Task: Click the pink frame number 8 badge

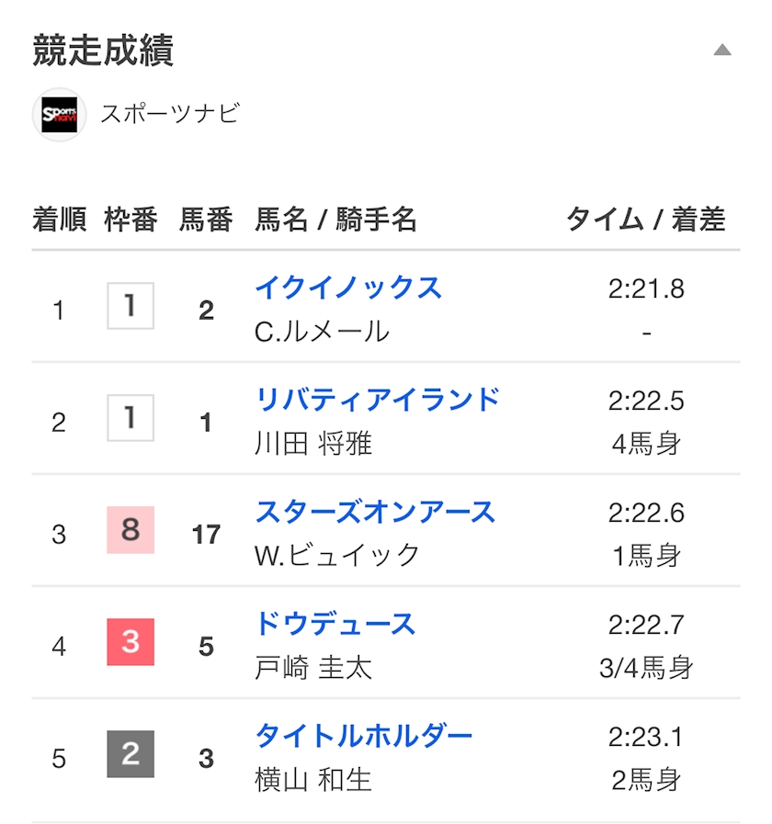Action: click(x=131, y=530)
